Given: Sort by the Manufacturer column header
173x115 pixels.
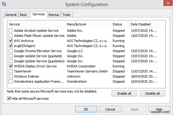Looking at the screenshot, I should pyautogui.click(x=88, y=24).
